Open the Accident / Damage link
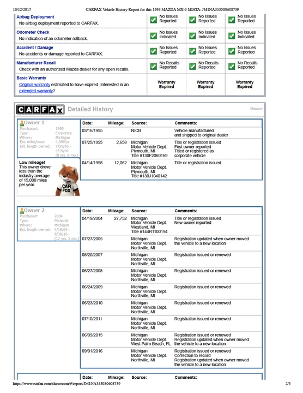The image size is (303, 393). point(35,47)
